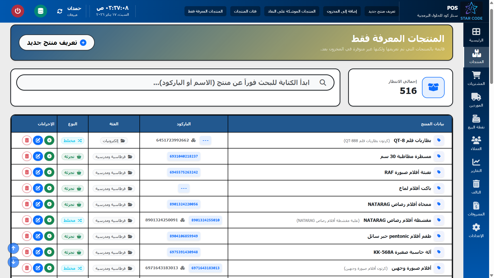Screen dimensions: 494x278
Task: Open الموردين truck icon in sidebar
Action: point(476,100)
